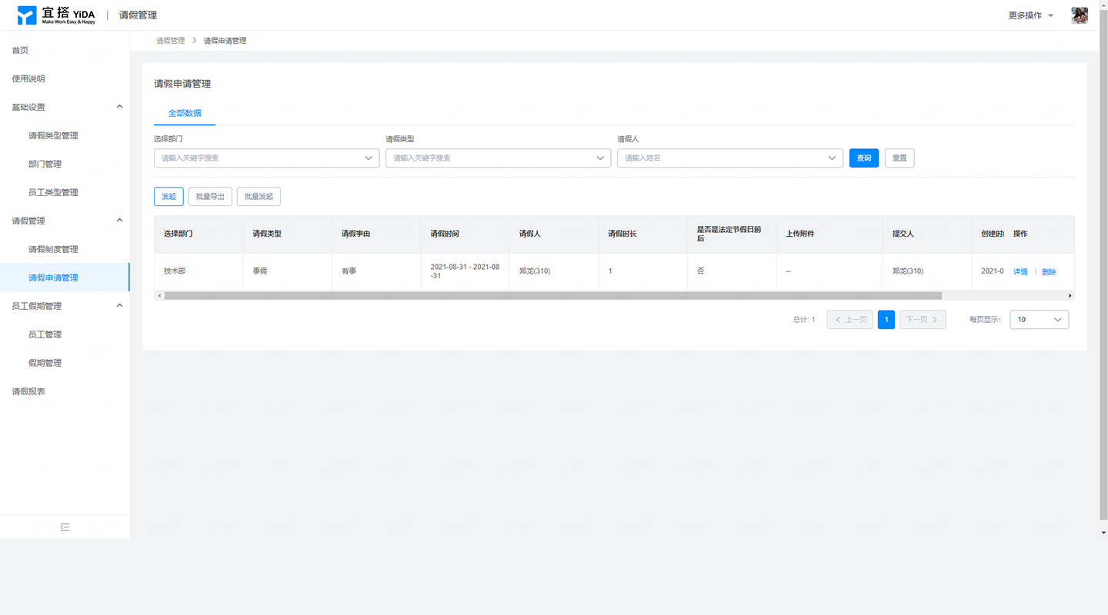Screen dimensions: 1108x615
Task: Click the 上一页 pagination button
Action: (849, 320)
